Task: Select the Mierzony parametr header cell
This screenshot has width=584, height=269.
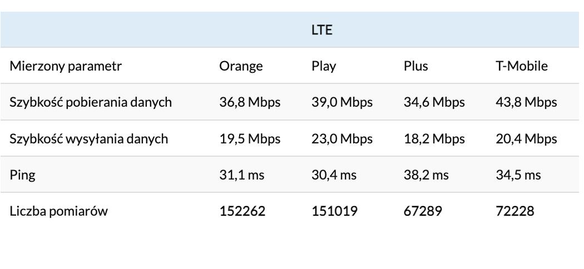Action: tap(66, 66)
